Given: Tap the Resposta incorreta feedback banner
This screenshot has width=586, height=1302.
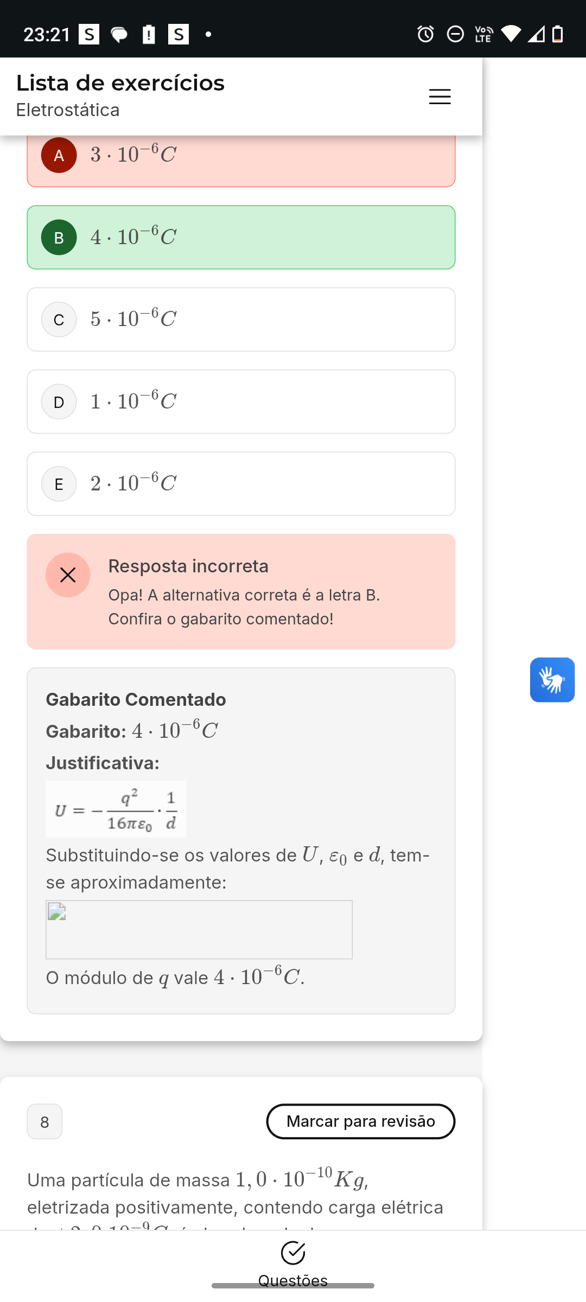Looking at the screenshot, I should [x=241, y=591].
